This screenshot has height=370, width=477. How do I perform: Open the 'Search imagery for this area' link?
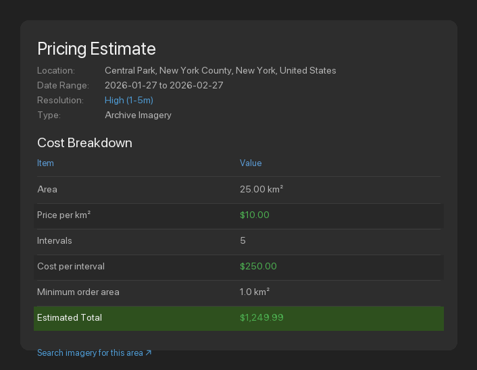coord(90,352)
